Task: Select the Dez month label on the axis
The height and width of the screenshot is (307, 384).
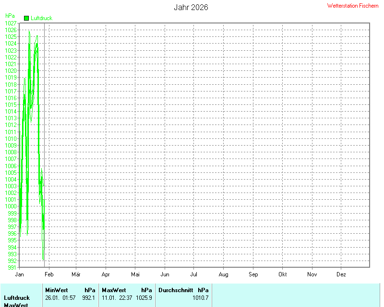Action: [x=341, y=274]
